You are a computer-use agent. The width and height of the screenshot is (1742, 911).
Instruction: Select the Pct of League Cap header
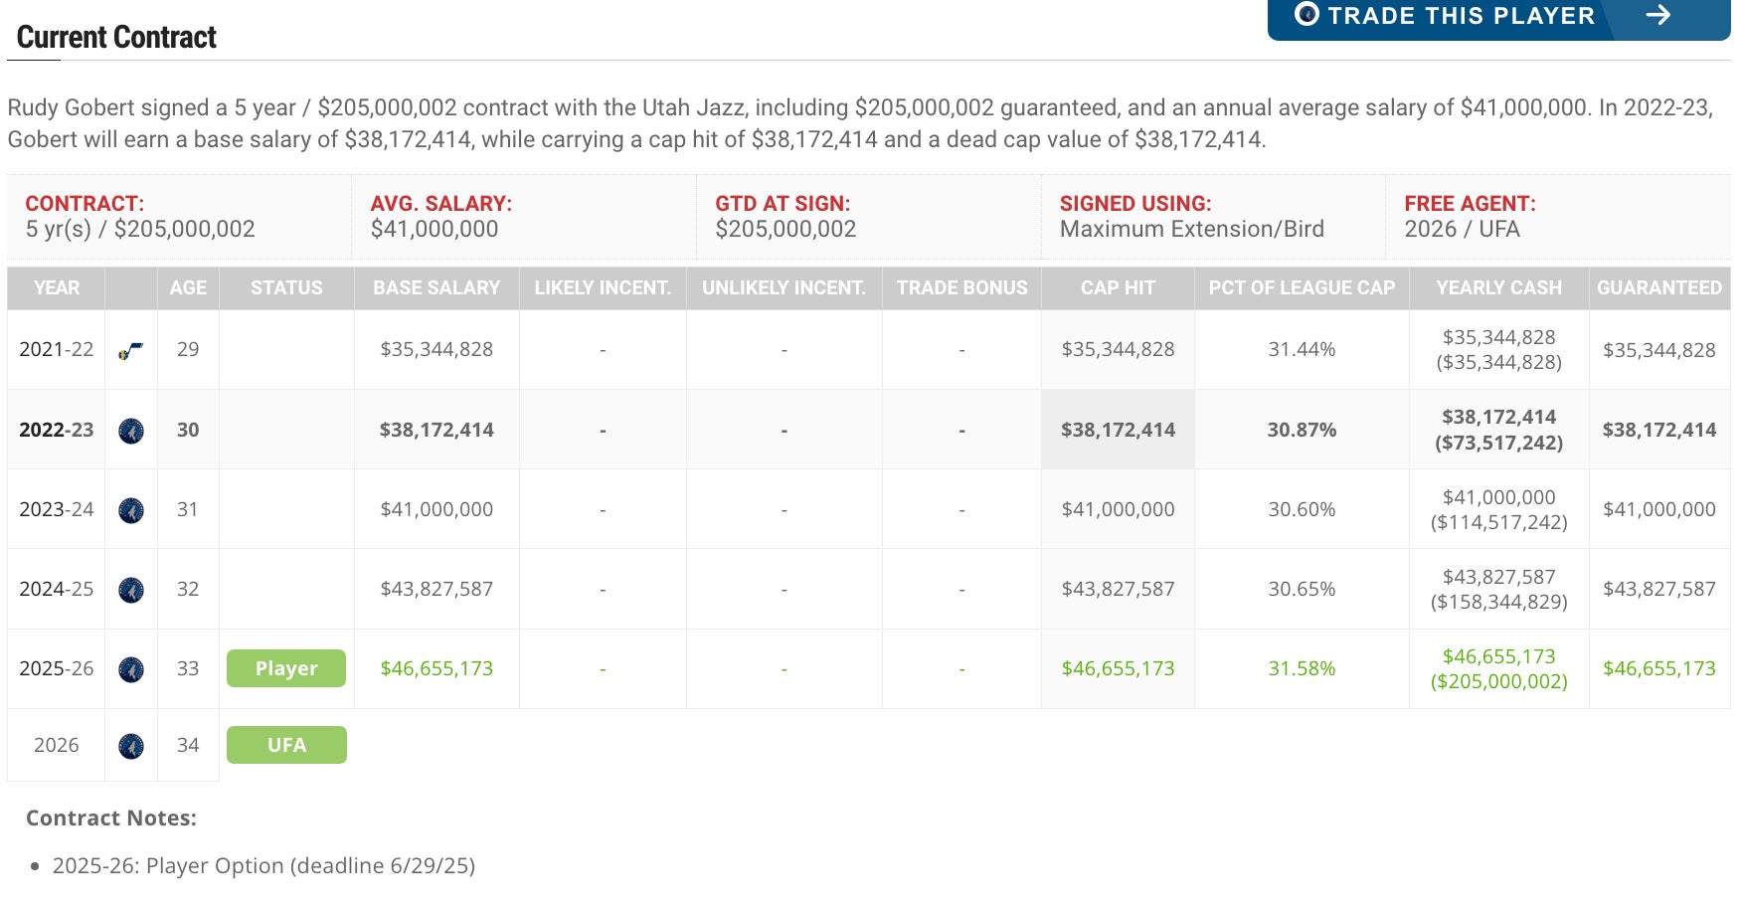(x=1302, y=288)
